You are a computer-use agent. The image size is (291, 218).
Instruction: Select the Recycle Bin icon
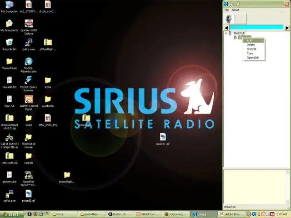click(9, 45)
